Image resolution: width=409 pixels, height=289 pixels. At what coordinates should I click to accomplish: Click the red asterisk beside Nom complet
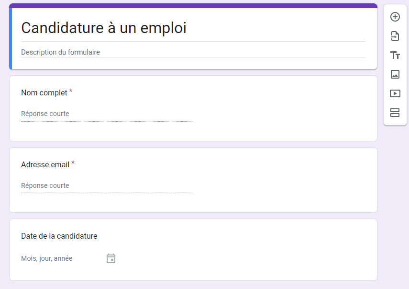tap(71, 92)
